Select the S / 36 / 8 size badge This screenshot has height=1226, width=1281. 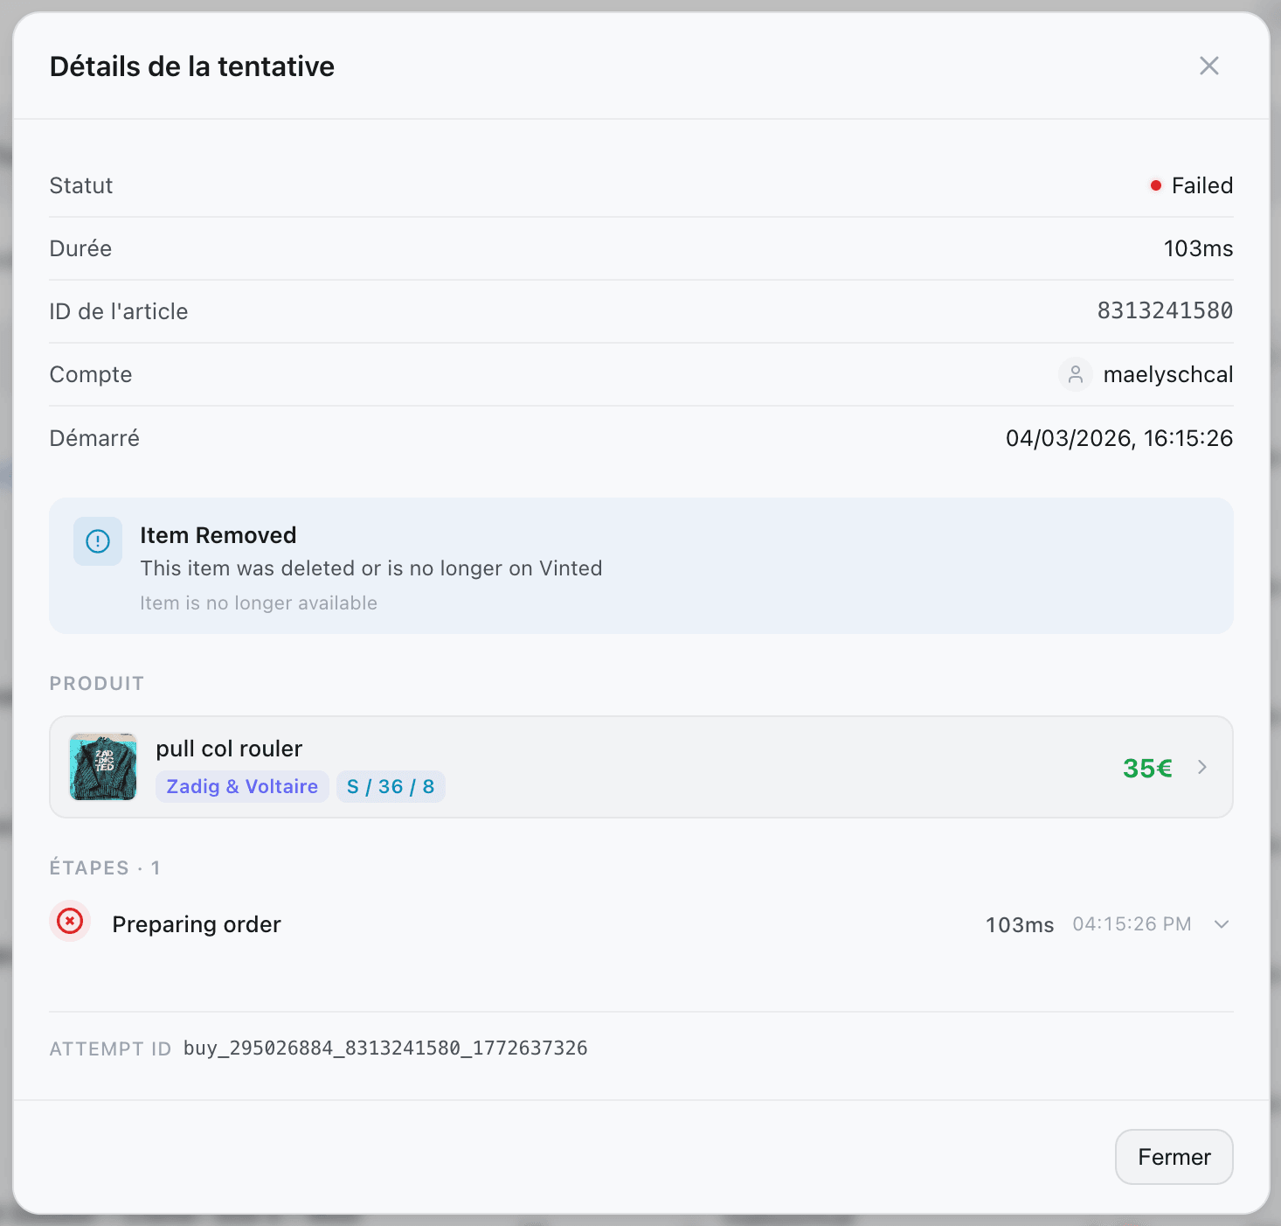coord(391,786)
